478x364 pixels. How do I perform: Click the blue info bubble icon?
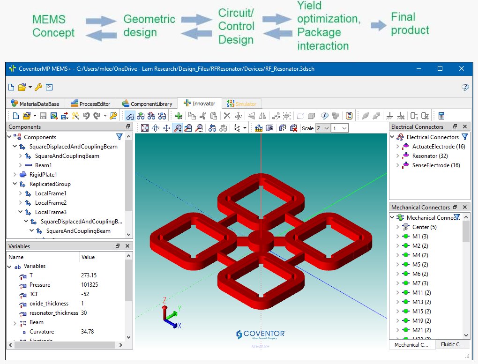coord(325,116)
